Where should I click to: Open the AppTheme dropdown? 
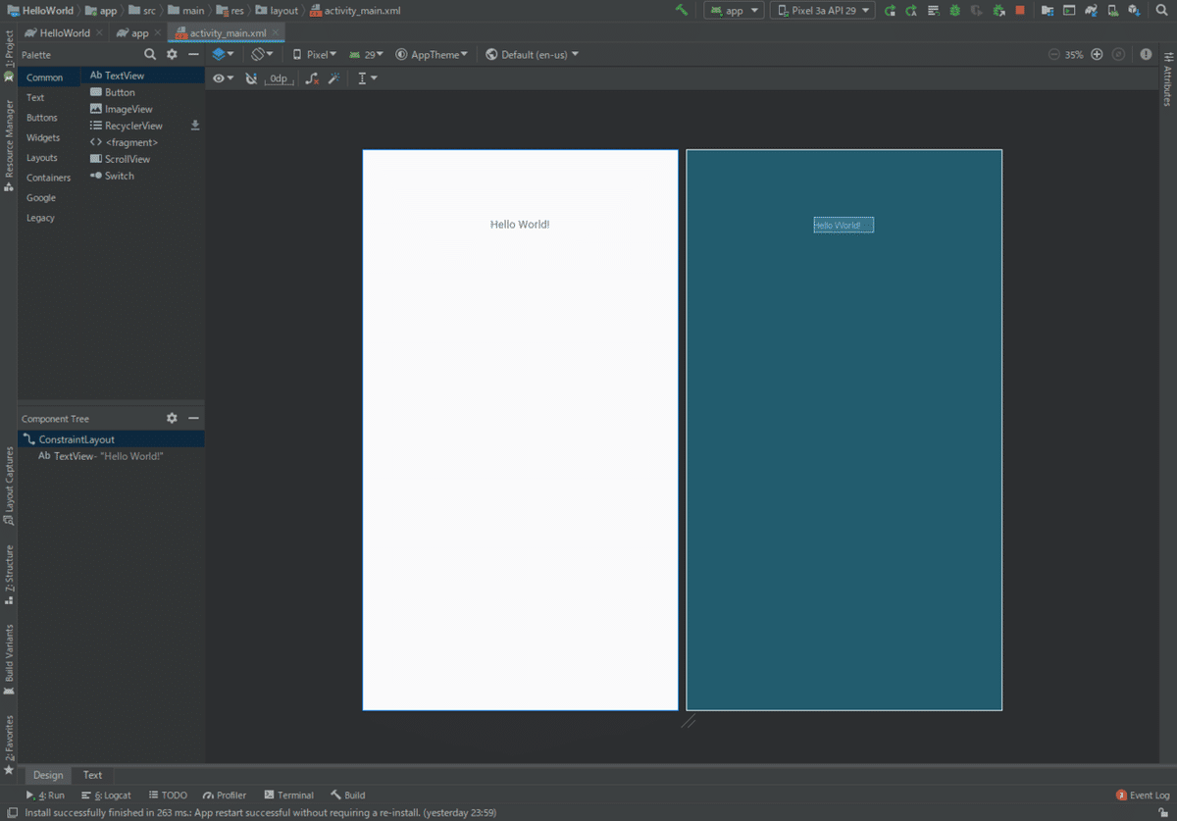click(x=432, y=55)
